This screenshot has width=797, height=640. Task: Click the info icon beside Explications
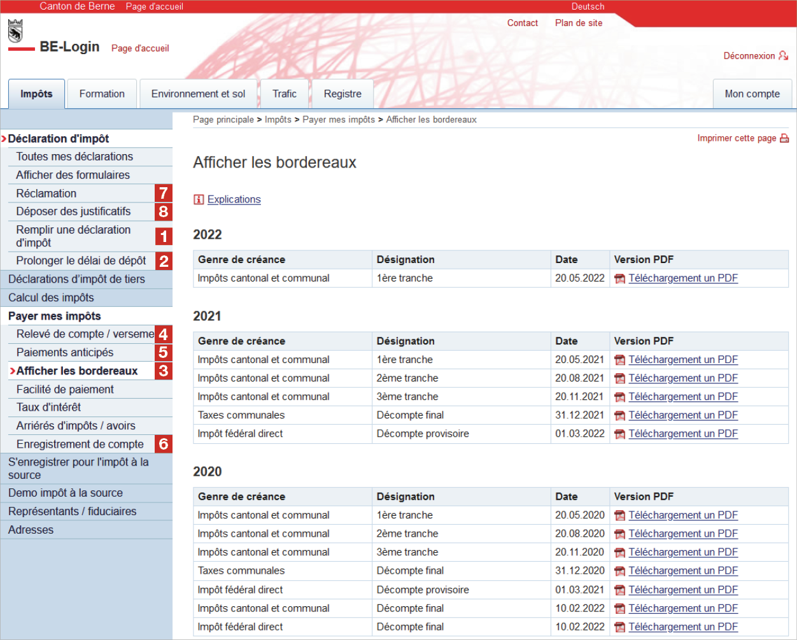[x=197, y=199]
